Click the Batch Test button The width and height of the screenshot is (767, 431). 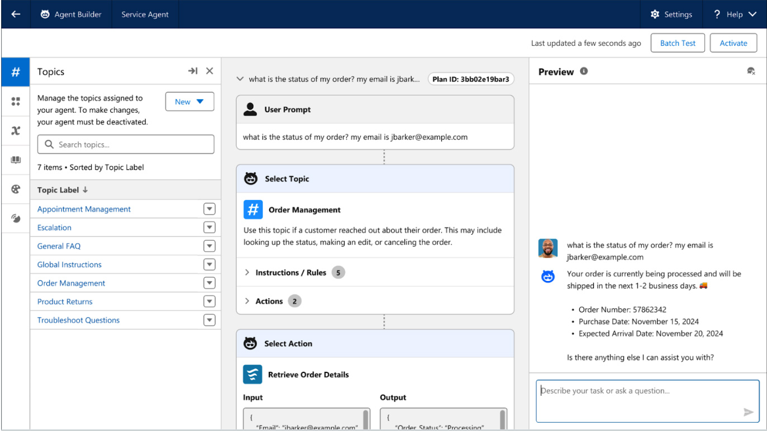click(x=677, y=43)
